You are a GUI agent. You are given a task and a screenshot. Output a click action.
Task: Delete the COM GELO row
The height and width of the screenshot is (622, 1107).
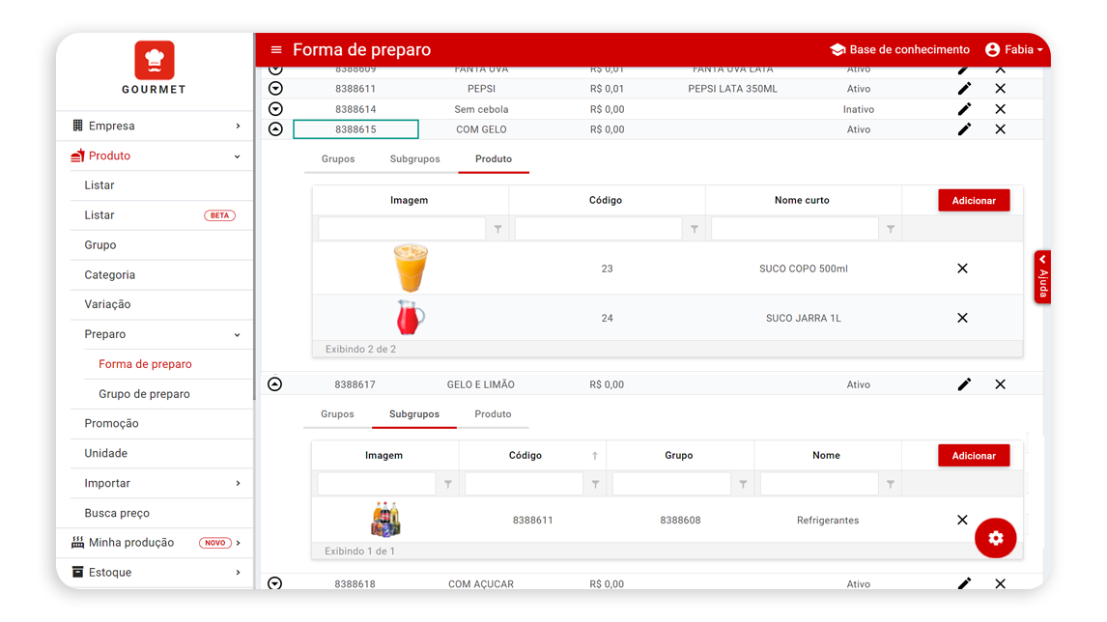pyautogui.click(x=1000, y=129)
